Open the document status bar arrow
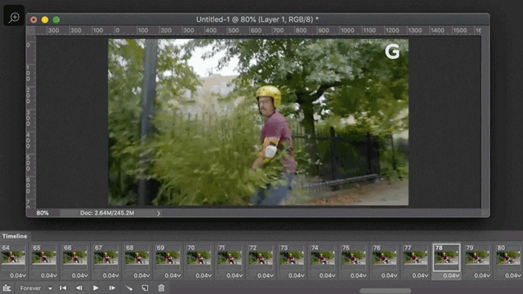Image resolution: width=523 pixels, height=294 pixels. [158, 213]
